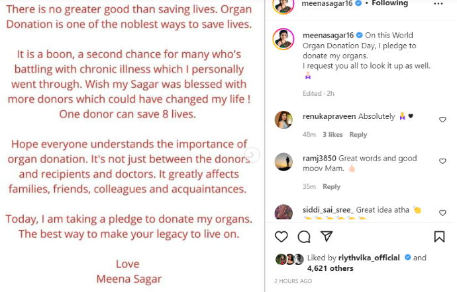Open renukapraveen's profile picture
Viewport: 457px width, 292px height.
click(283, 120)
